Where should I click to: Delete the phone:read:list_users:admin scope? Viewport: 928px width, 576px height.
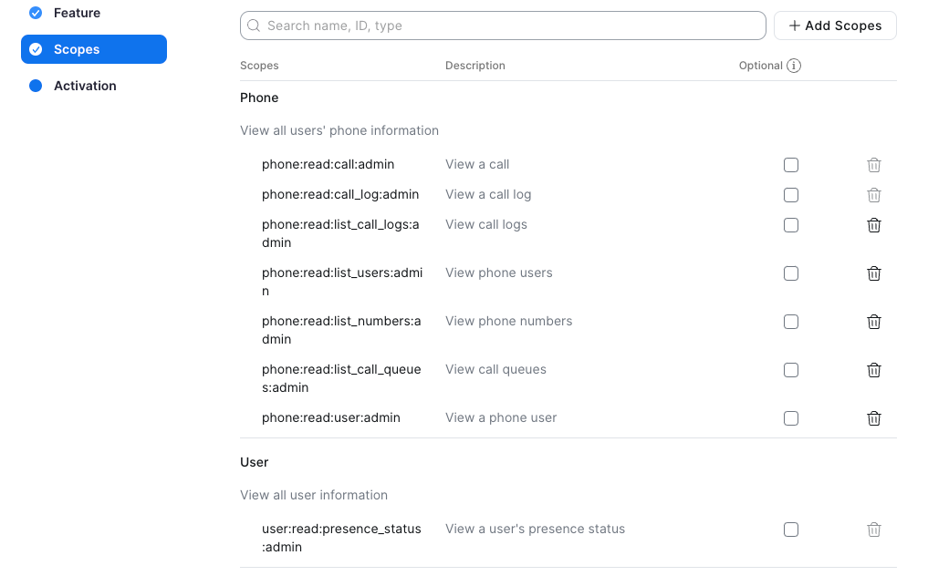pyautogui.click(x=873, y=273)
